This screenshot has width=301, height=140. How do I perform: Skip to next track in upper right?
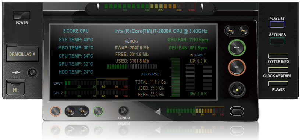(x=243, y=30)
